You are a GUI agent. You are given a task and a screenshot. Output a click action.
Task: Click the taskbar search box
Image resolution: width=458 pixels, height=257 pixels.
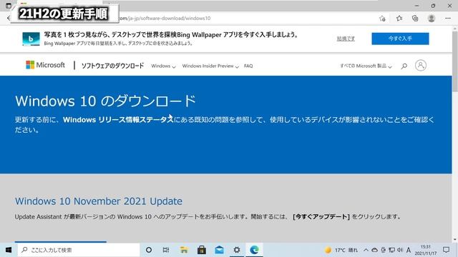79,250
